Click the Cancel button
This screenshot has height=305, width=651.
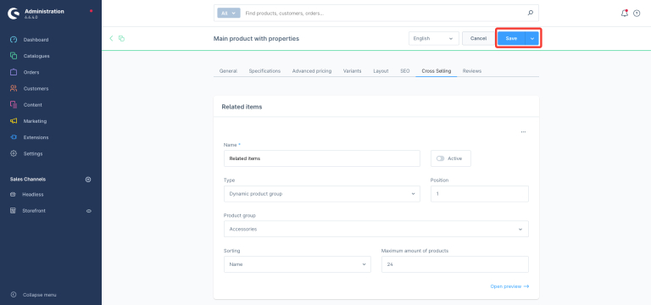pyautogui.click(x=478, y=38)
